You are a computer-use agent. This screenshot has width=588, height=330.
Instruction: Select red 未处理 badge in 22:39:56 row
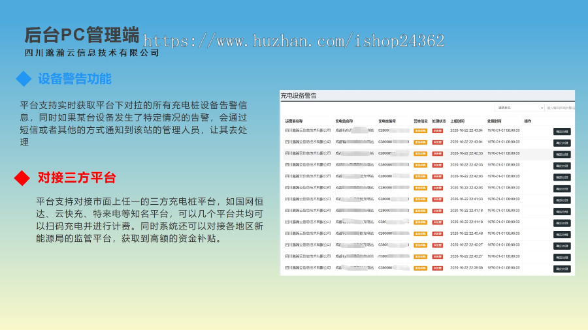tap(437, 268)
